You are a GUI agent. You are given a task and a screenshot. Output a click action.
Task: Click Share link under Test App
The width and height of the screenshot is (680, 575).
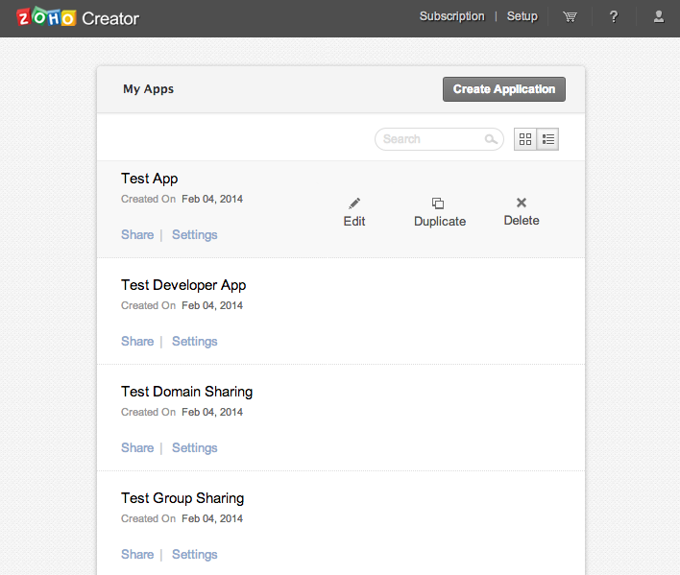pos(137,234)
